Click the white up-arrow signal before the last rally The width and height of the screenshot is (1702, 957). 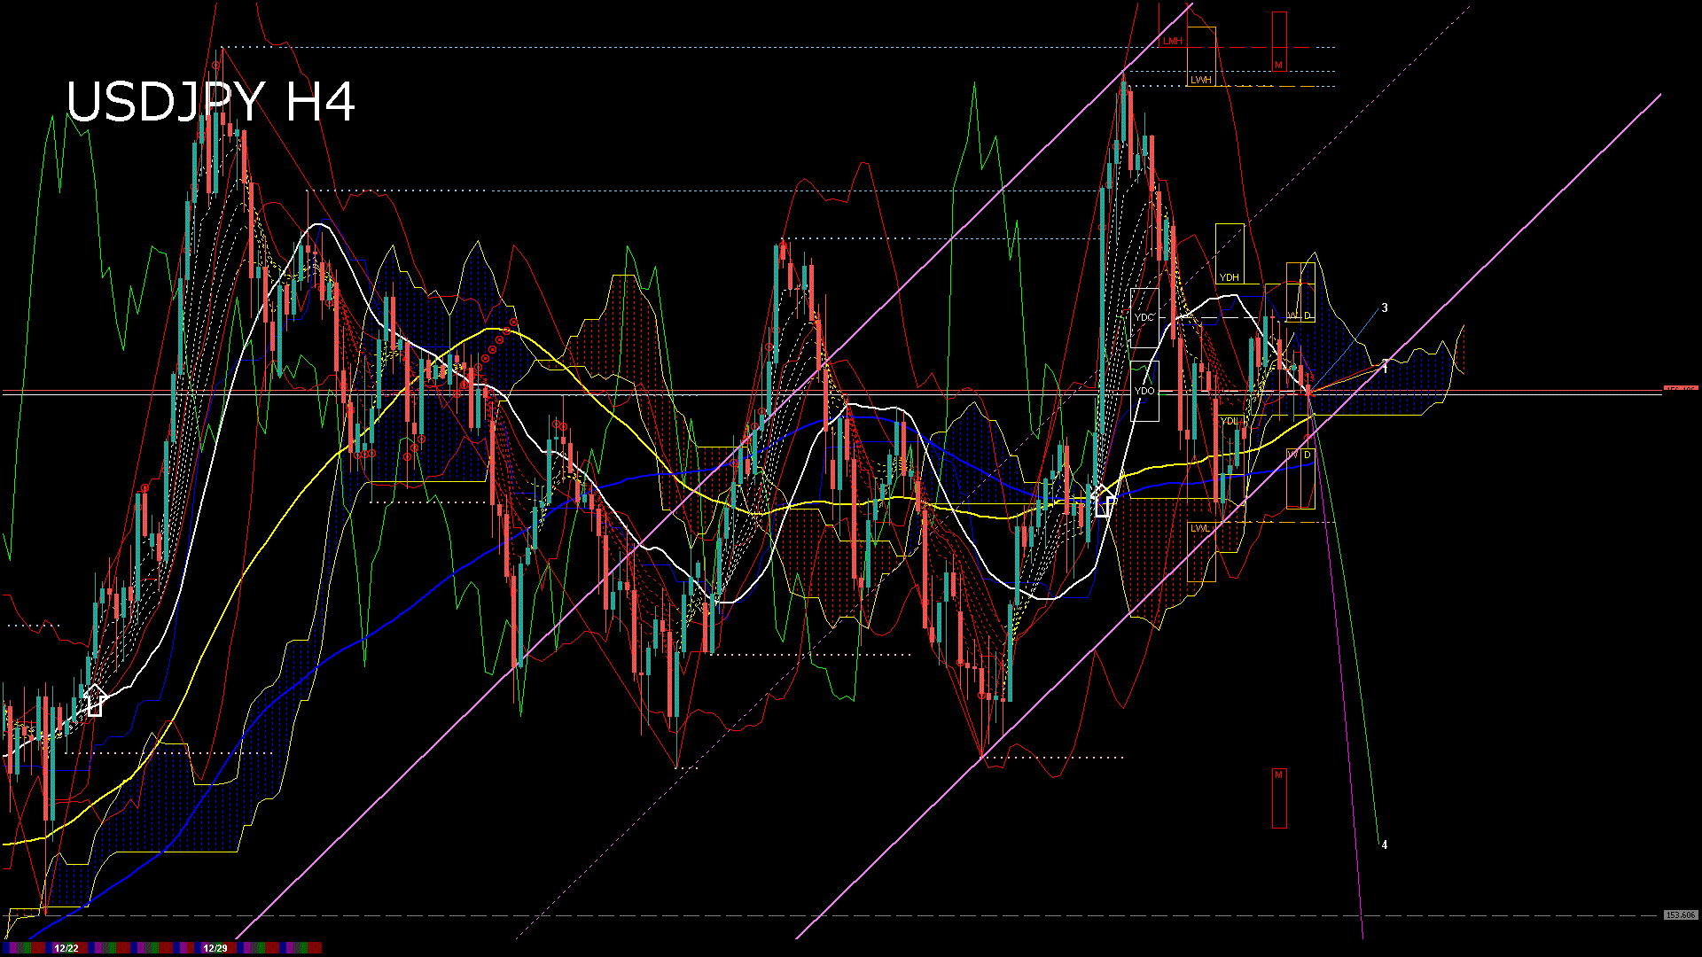click(1102, 501)
